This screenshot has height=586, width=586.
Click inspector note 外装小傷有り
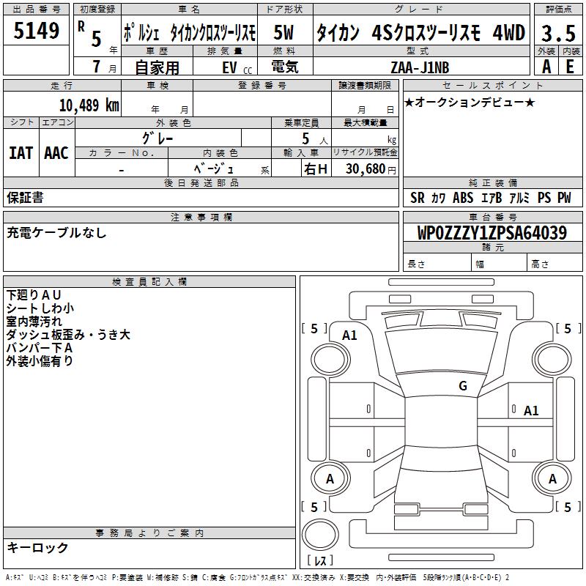click(40, 360)
